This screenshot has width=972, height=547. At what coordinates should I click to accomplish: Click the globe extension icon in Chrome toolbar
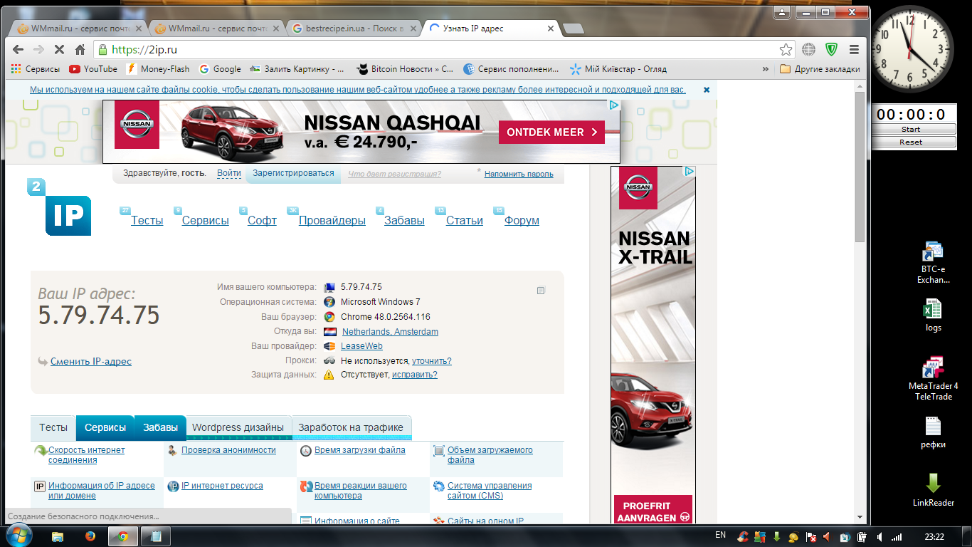coord(808,50)
